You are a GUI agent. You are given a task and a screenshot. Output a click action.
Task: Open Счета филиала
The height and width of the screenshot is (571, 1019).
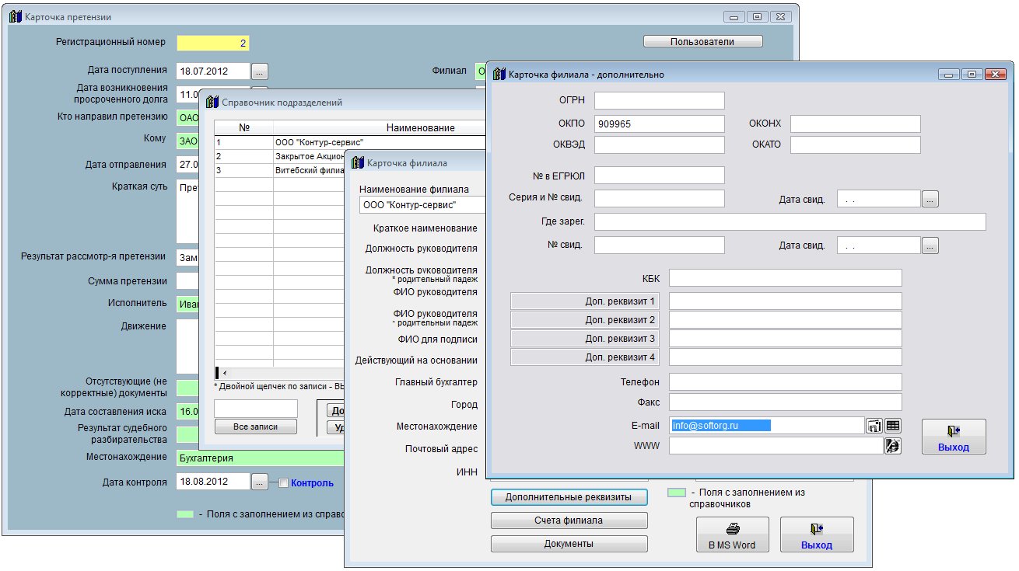pyautogui.click(x=569, y=521)
